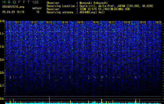Click the Receiver label
This screenshot has width=164, height=104.
[53, 9]
